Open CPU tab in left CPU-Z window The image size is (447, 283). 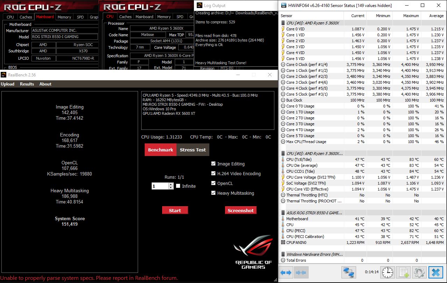pos(10,17)
